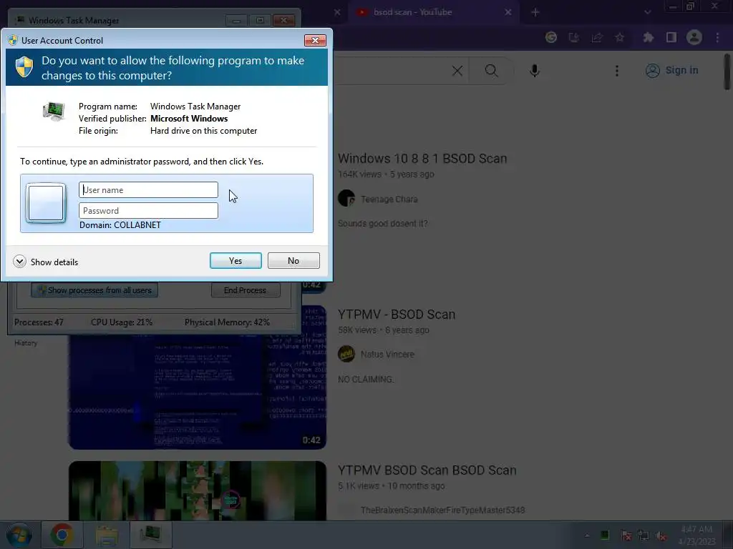
Task: Click the History sidebar item
Action: pos(26,342)
